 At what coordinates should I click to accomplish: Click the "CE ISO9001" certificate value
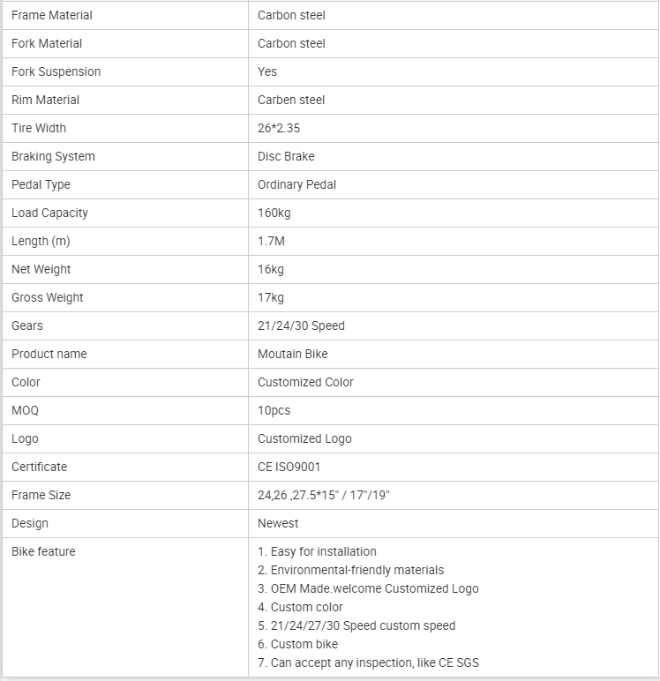click(x=289, y=467)
